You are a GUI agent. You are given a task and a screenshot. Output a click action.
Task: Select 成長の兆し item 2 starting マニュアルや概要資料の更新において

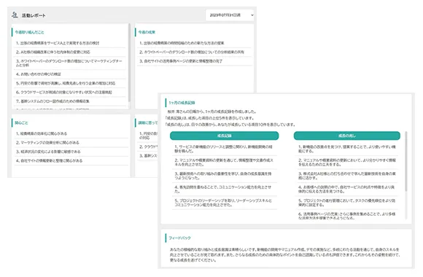click(347, 163)
